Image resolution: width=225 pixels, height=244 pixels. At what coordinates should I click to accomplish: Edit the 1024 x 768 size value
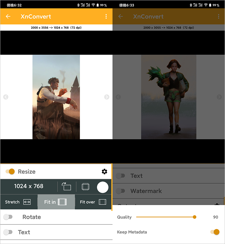pyautogui.click(x=29, y=186)
